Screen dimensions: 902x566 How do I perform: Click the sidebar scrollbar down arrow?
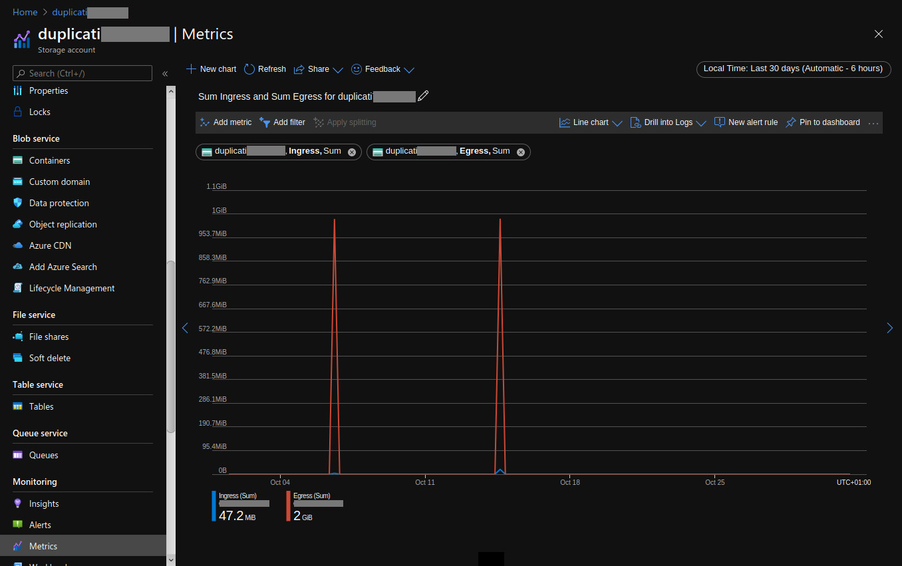pos(171,560)
